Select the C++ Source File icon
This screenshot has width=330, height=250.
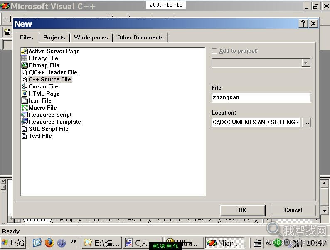click(x=25, y=79)
